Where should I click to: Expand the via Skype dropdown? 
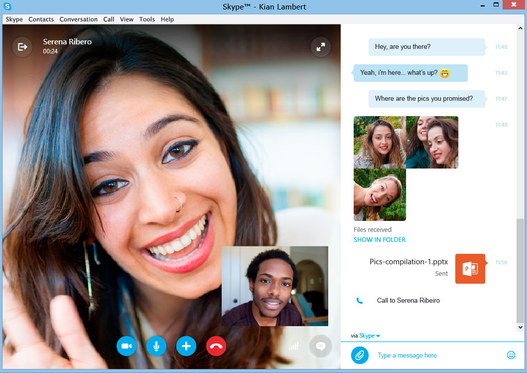pos(370,336)
